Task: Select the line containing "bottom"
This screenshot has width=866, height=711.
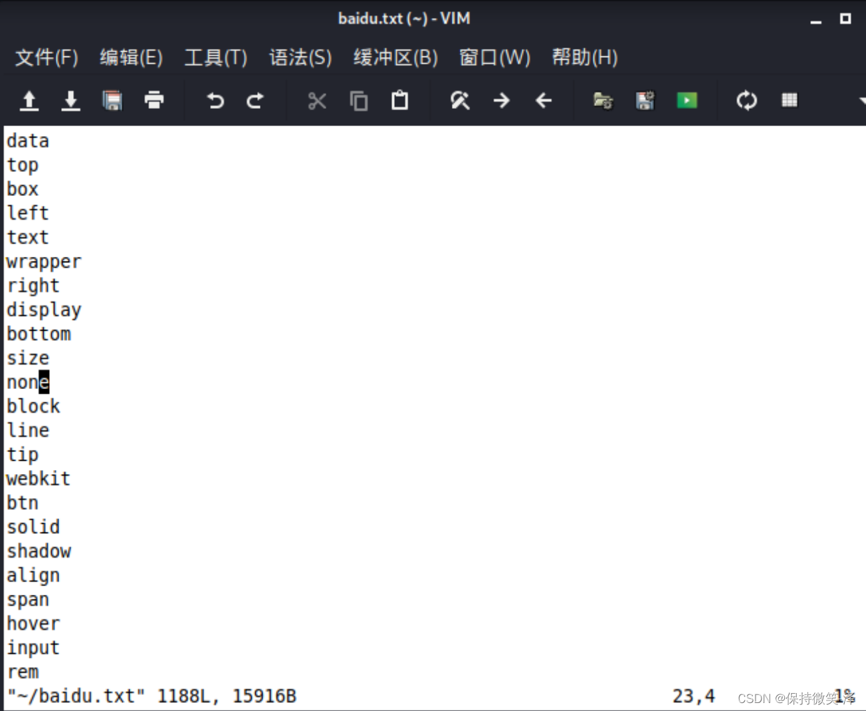Action: 39,334
